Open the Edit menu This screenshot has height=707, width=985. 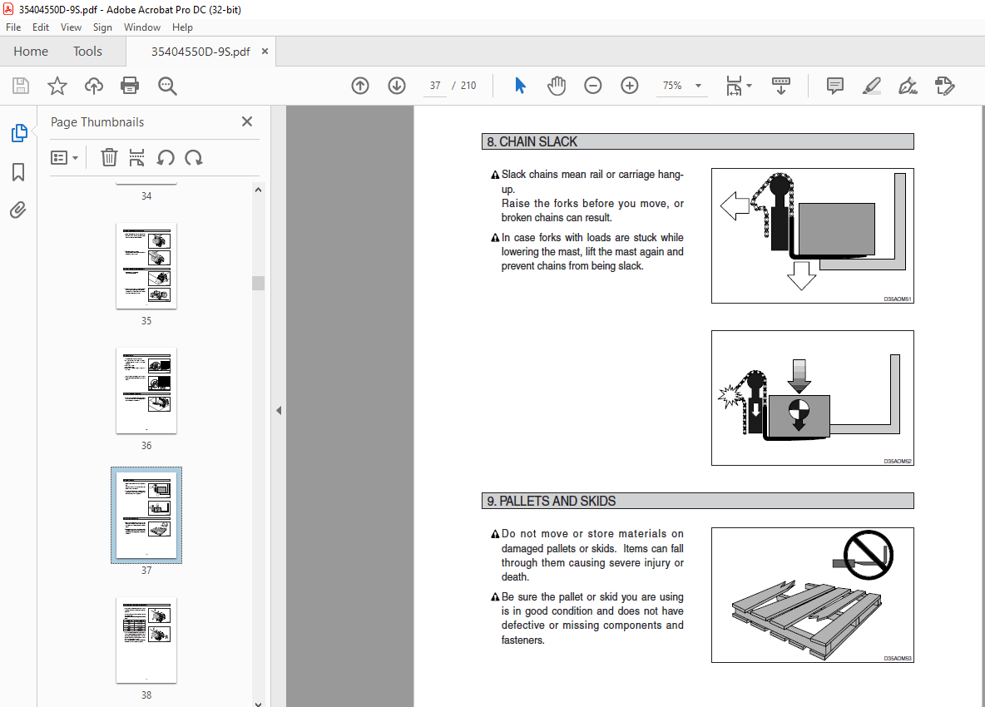click(x=41, y=27)
